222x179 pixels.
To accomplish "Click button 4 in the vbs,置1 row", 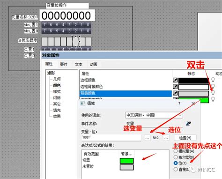I will tap(63, 25).
